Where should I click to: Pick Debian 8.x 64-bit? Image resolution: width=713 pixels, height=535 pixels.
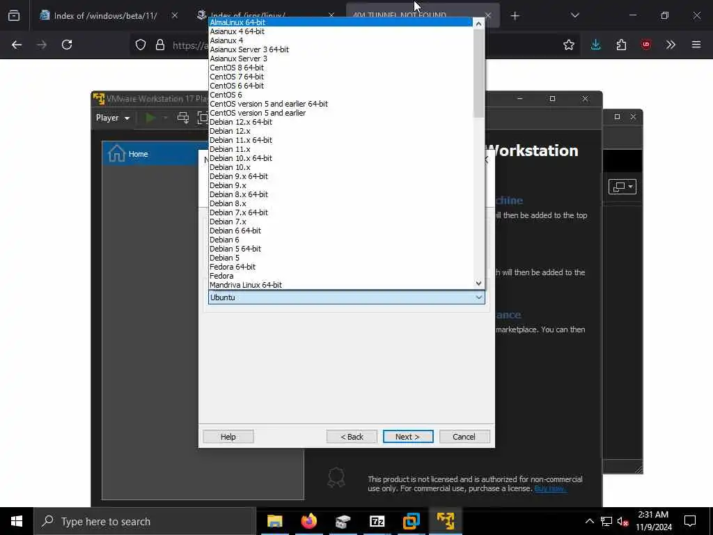[340, 195]
